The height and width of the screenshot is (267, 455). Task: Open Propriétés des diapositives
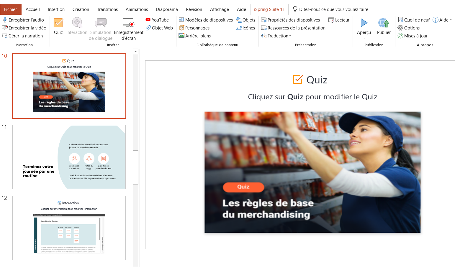(291, 20)
